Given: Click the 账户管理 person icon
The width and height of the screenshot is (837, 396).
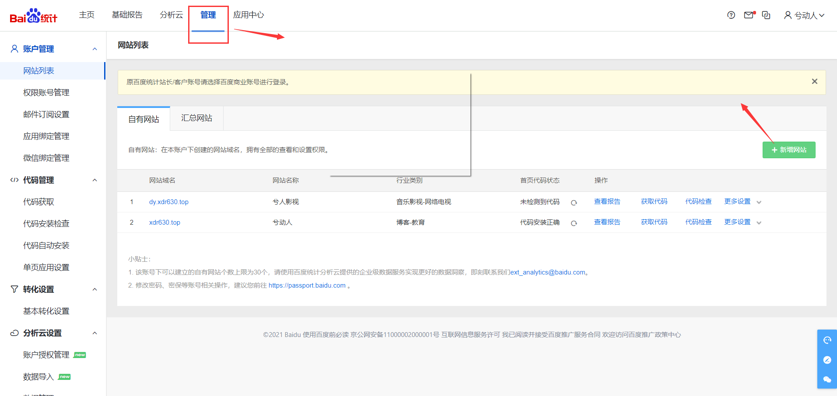Looking at the screenshot, I should [x=14, y=49].
